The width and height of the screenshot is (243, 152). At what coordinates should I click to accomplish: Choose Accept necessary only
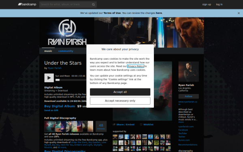pyautogui.click(x=120, y=101)
